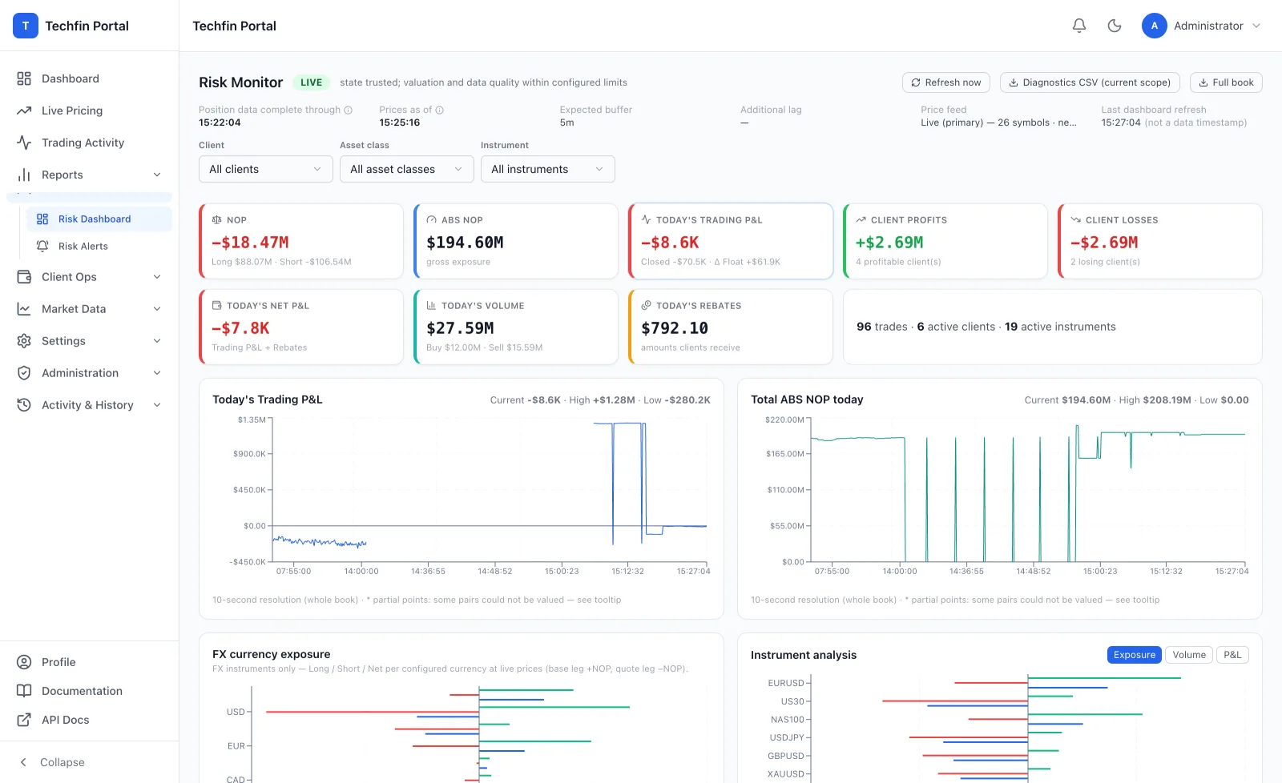Switch Instrument analysis to P&L
This screenshot has width=1282, height=783.
[1232, 655]
